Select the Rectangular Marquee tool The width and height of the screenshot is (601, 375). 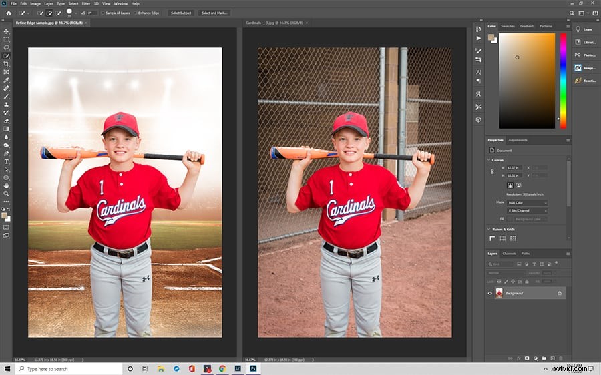point(6,39)
